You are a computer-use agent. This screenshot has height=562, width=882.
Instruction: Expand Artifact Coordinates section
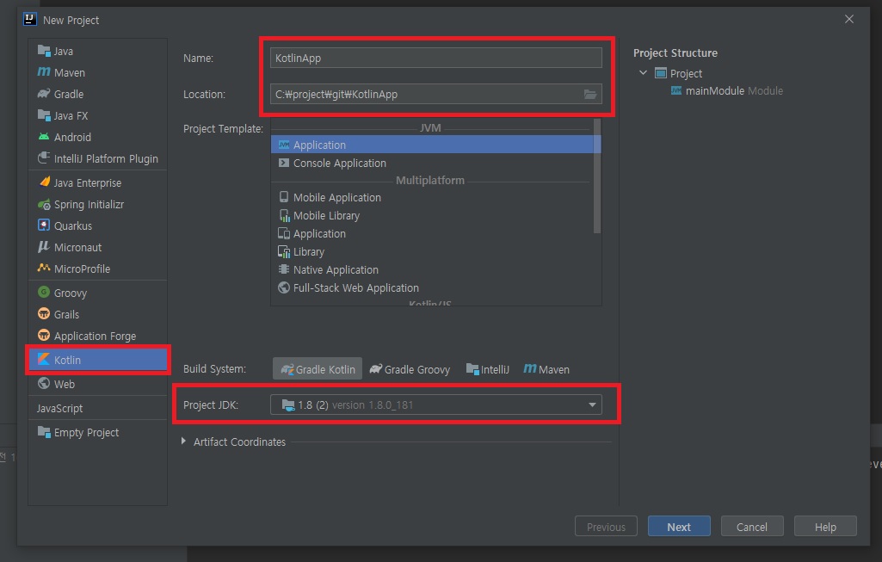tap(183, 442)
